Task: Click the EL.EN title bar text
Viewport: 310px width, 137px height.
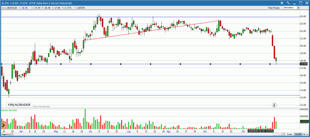Action: pos(37,3)
